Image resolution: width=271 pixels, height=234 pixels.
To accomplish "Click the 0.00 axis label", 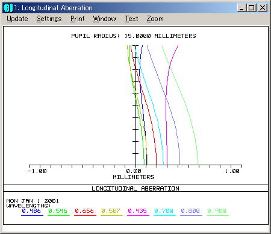I will point(134,171).
